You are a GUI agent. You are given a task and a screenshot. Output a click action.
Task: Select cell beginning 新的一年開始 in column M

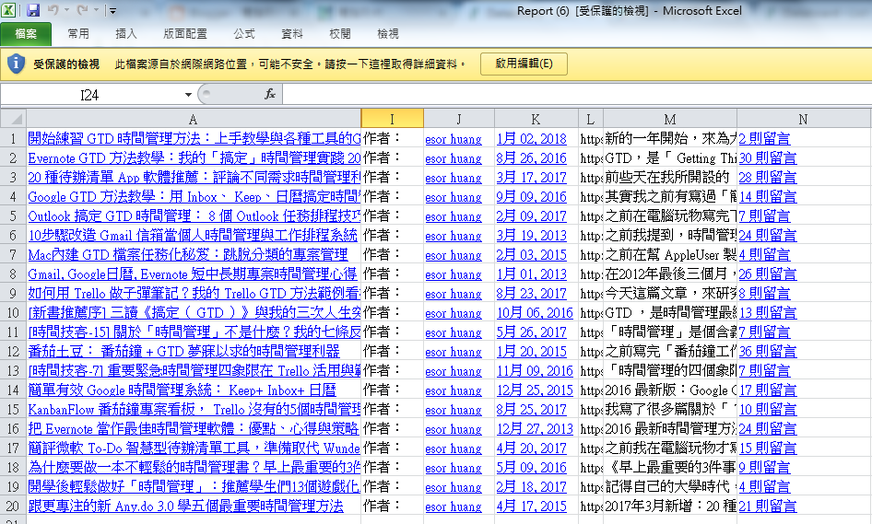point(670,138)
